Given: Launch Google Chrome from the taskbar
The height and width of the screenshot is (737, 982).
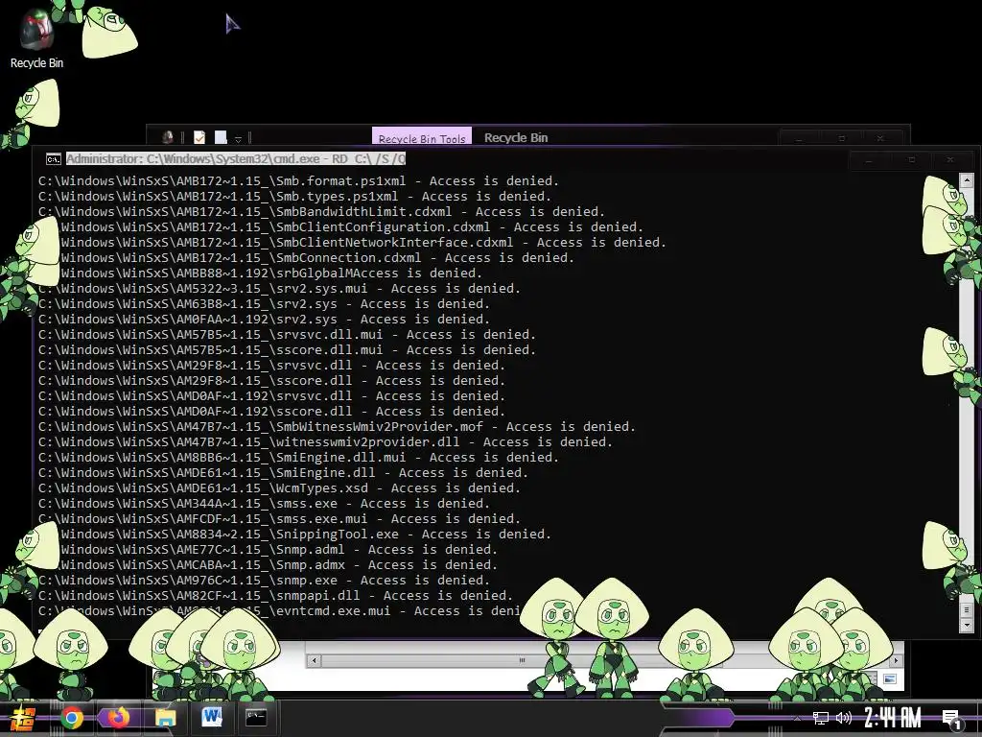Looking at the screenshot, I should tap(71, 718).
